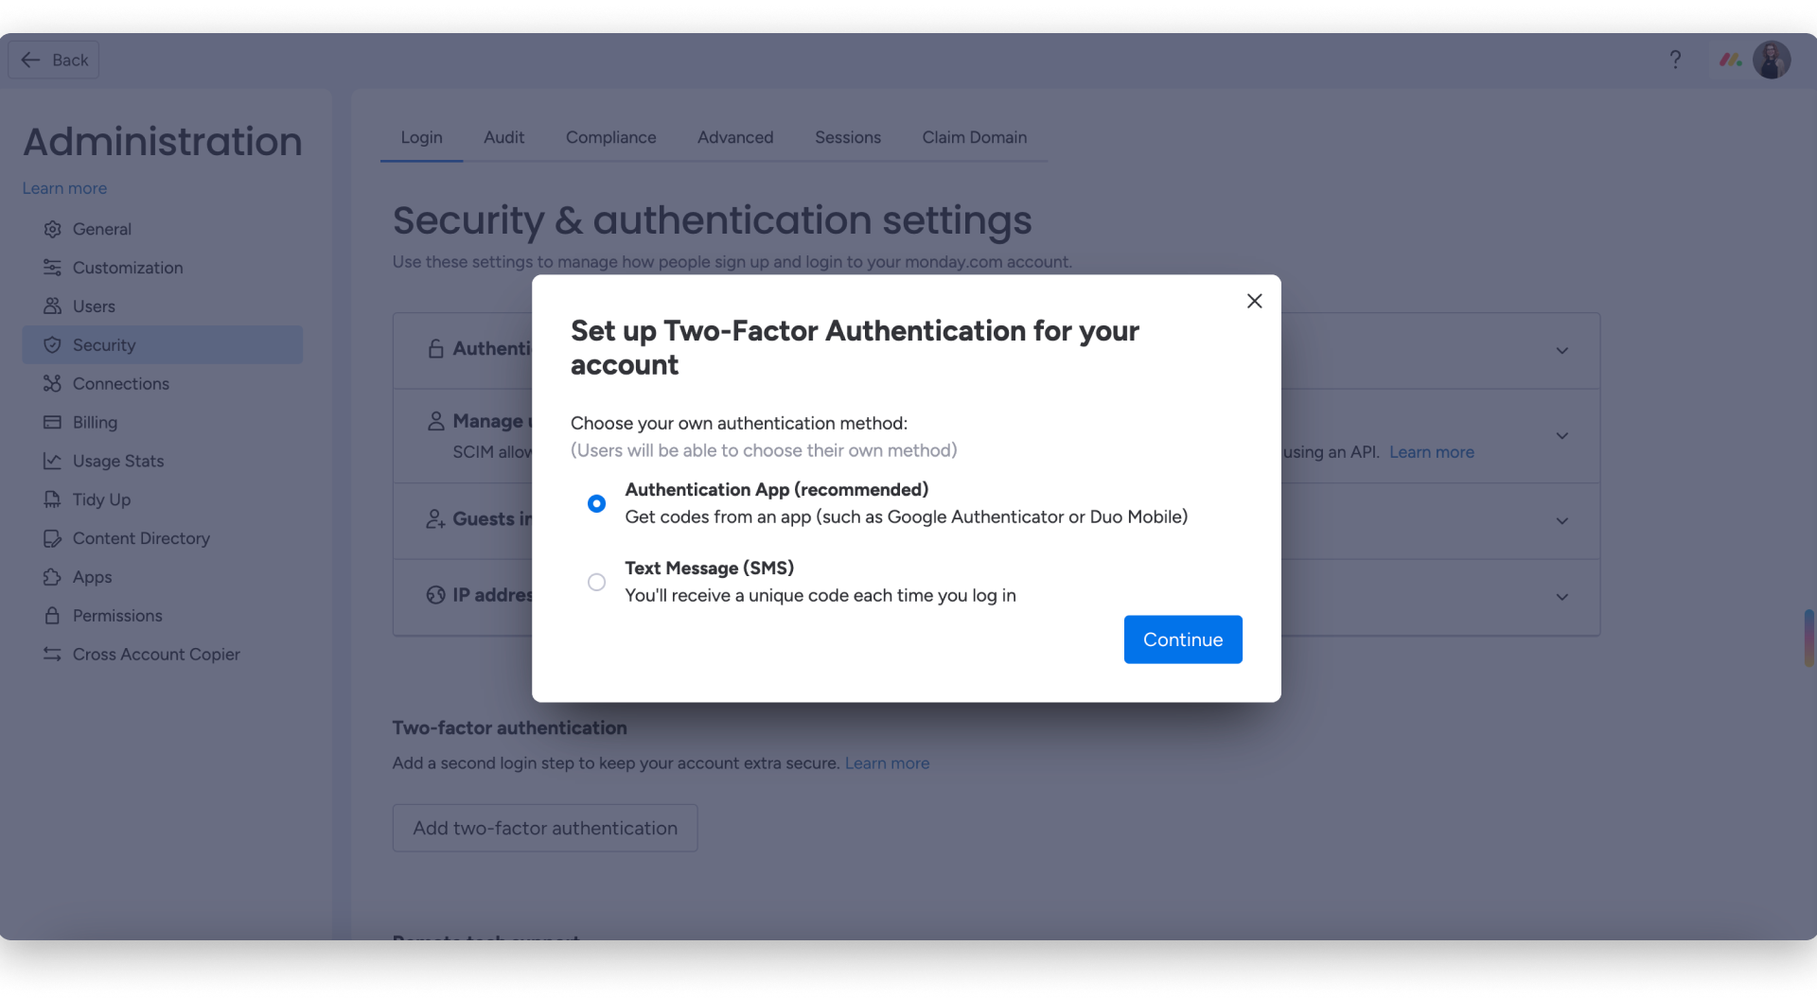This screenshot has height=998, width=1817.
Task: Open the monday.com logo menu
Action: (x=1730, y=60)
